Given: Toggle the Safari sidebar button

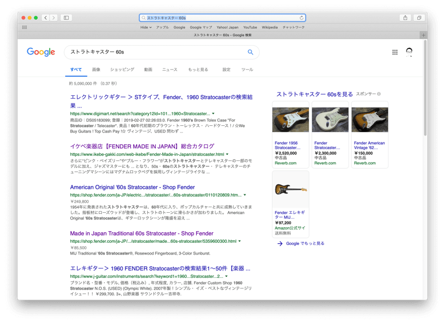Looking at the screenshot, I should point(66,18).
